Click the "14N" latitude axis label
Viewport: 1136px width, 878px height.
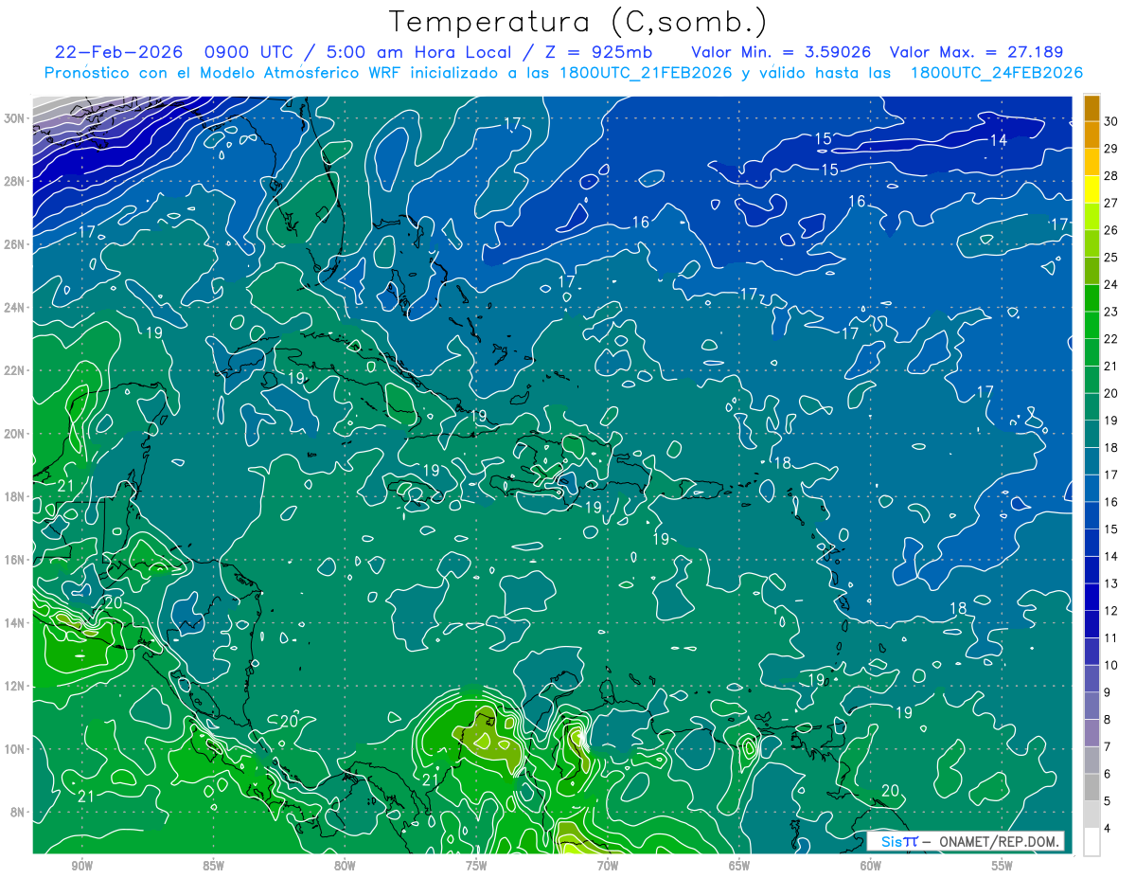click(x=15, y=622)
